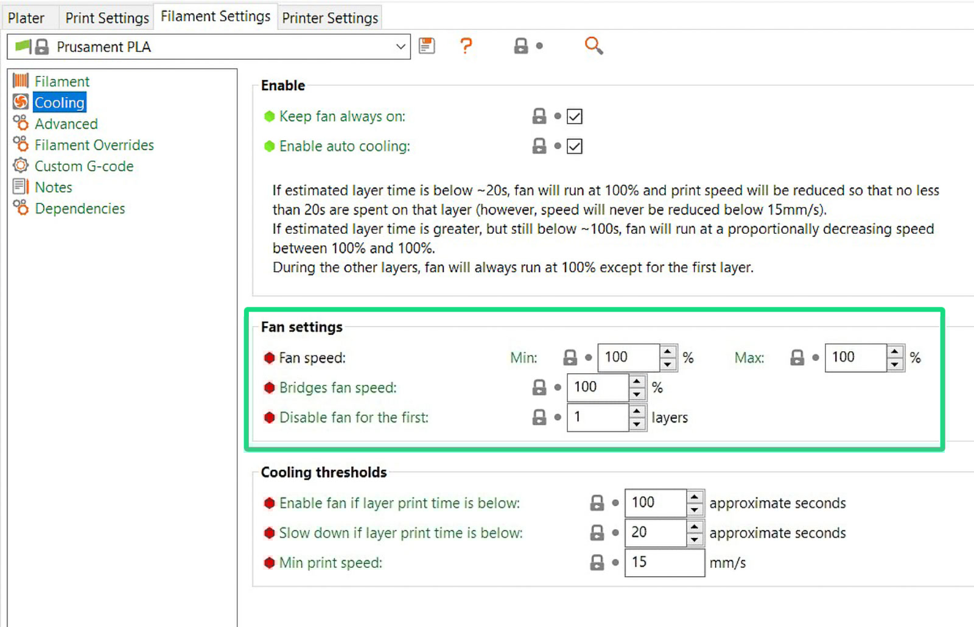Uncheck Keep fan always on checkbox
Image resolution: width=974 pixels, height=627 pixels.
point(574,116)
